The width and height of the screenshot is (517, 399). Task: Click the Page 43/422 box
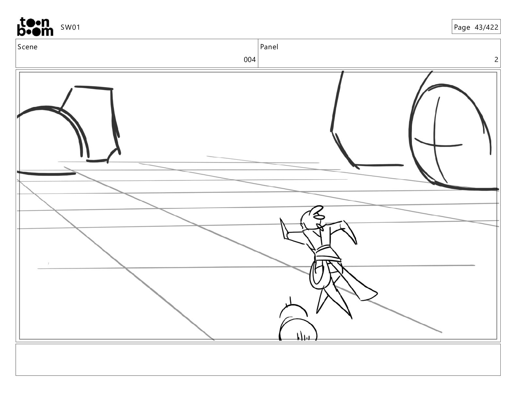(x=476, y=27)
